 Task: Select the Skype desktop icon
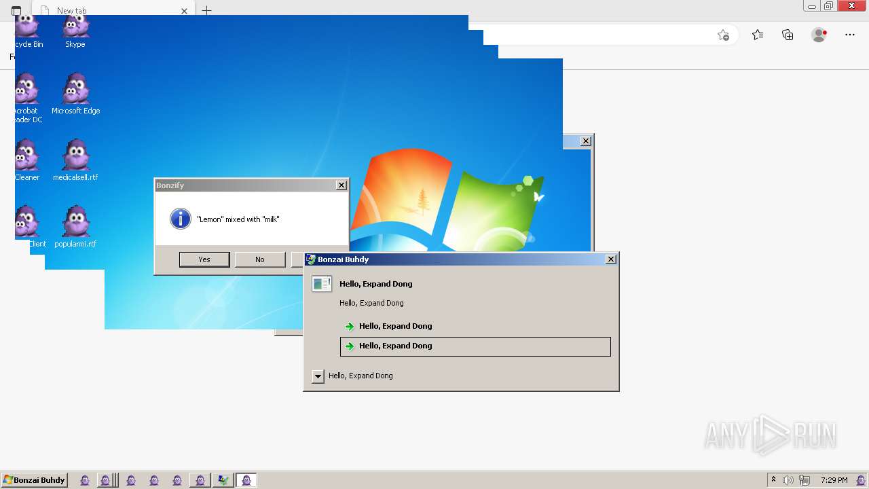click(75, 32)
